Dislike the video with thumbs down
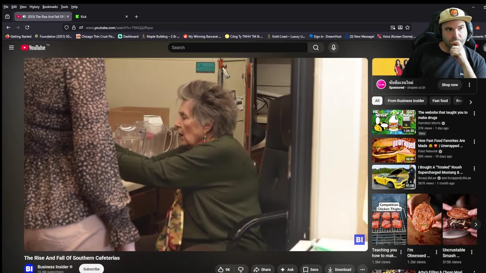This screenshot has height=273, width=486. (x=241, y=270)
